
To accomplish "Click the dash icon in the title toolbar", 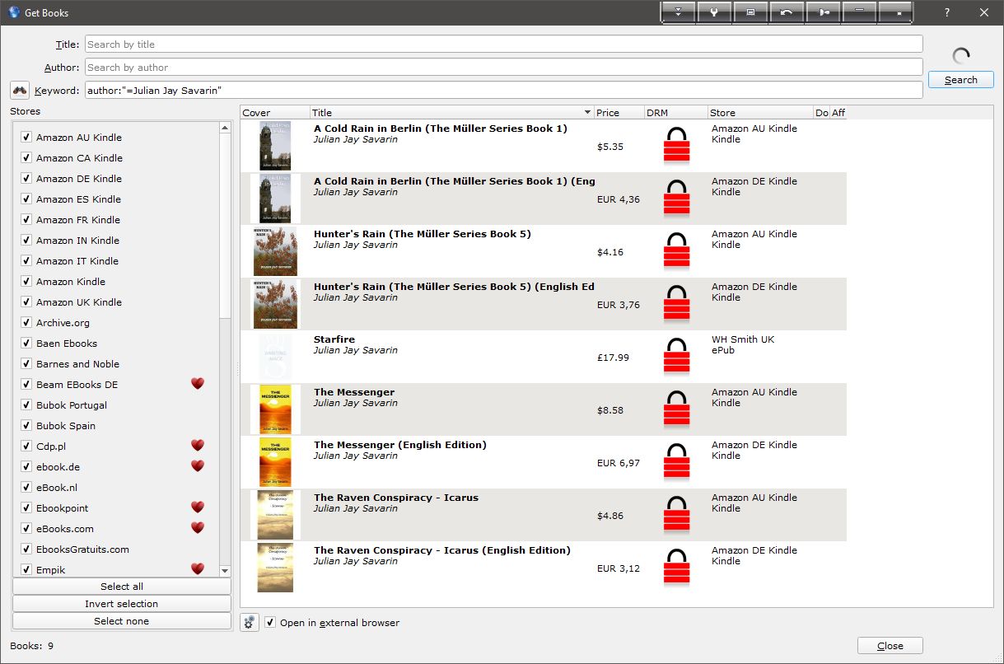I will coord(859,12).
